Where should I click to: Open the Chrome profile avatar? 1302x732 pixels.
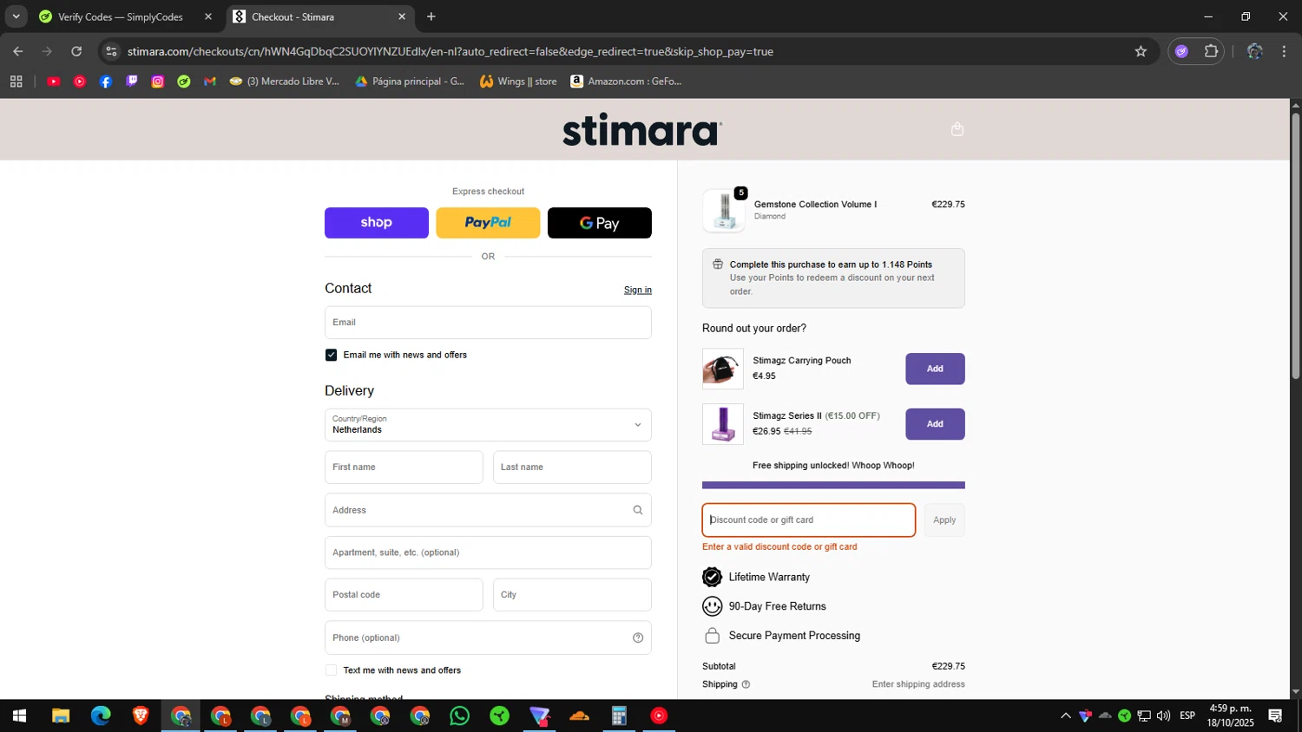(1254, 51)
